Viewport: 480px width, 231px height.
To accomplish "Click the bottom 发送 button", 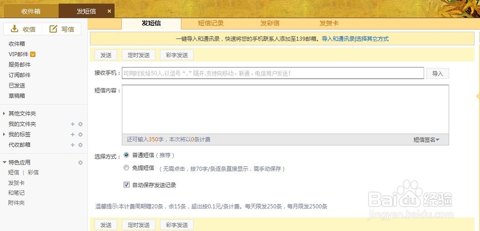I will (106, 225).
